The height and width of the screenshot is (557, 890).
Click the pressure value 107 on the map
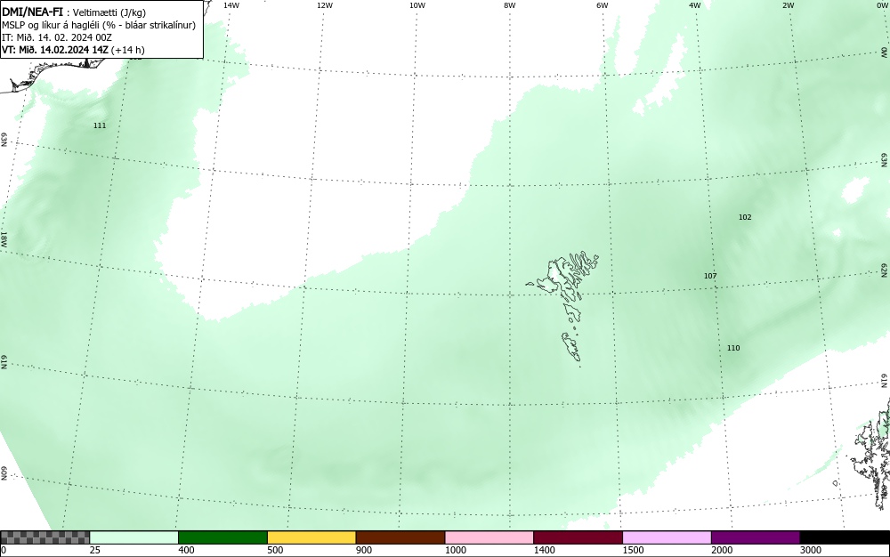pyautogui.click(x=710, y=276)
